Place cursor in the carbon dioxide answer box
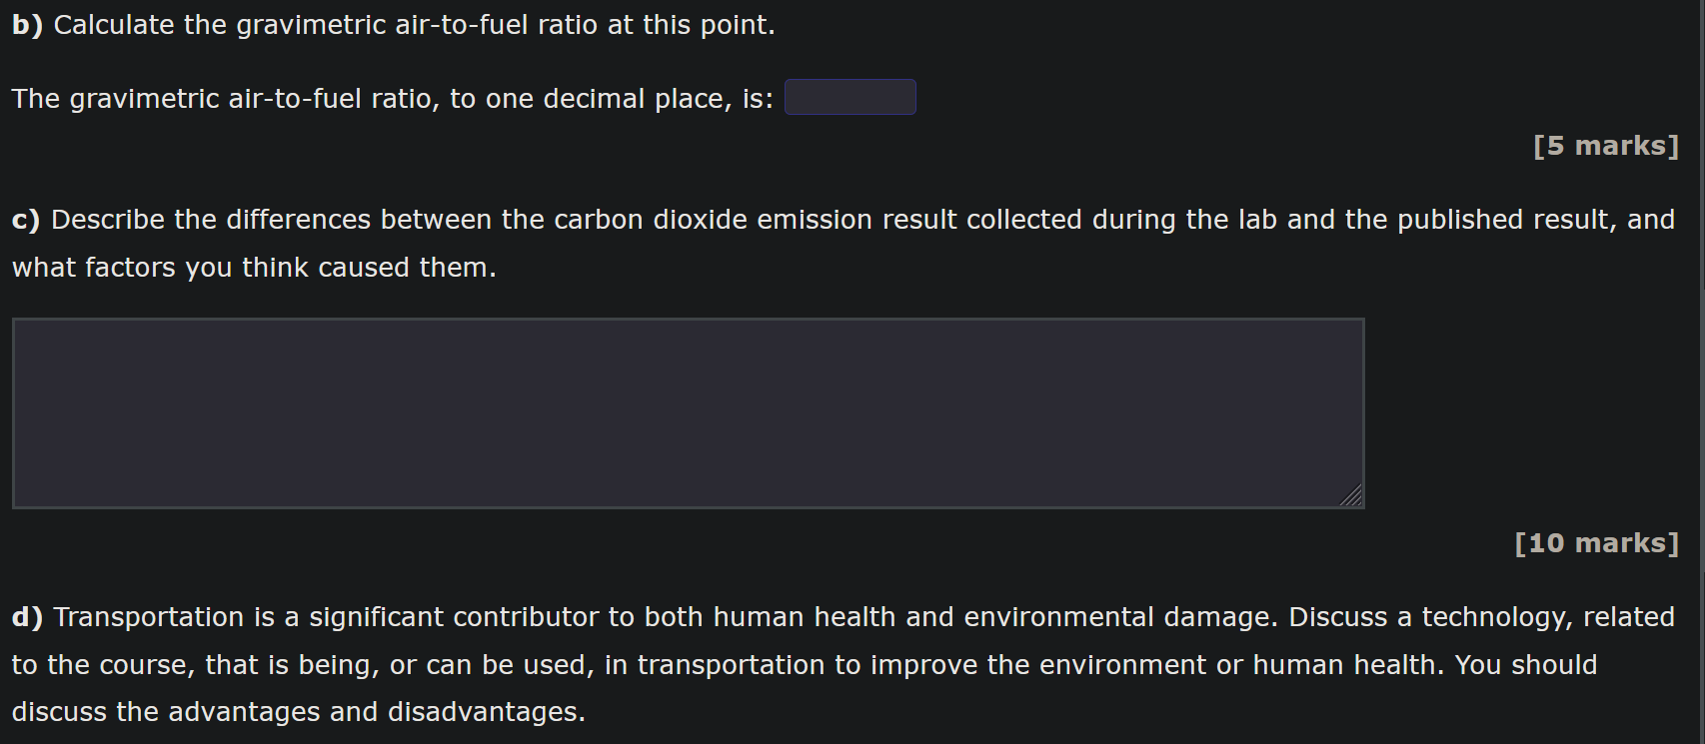Screen dimensions: 1705x744 688,412
